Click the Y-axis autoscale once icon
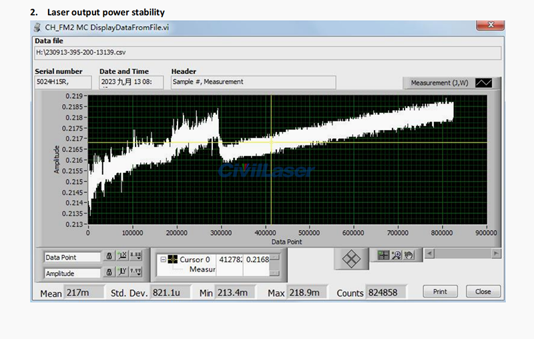This screenshot has width=534, height=339. (122, 272)
